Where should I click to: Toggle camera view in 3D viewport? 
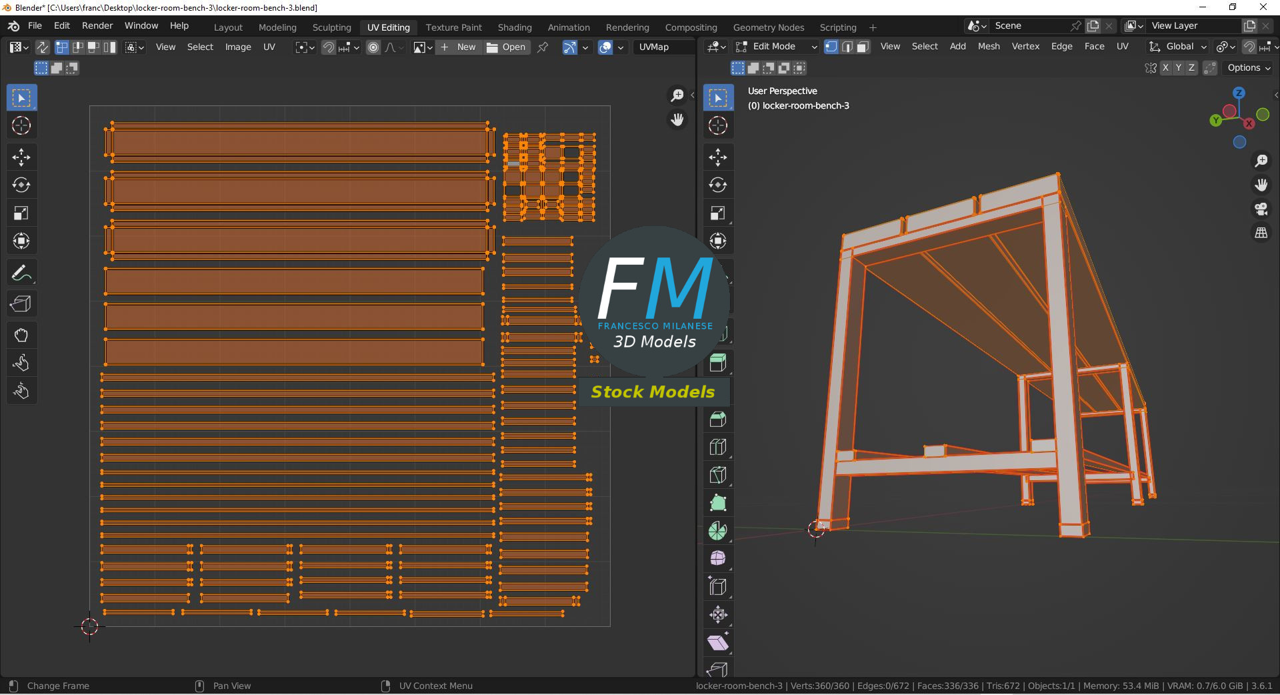pos(1261,209)
